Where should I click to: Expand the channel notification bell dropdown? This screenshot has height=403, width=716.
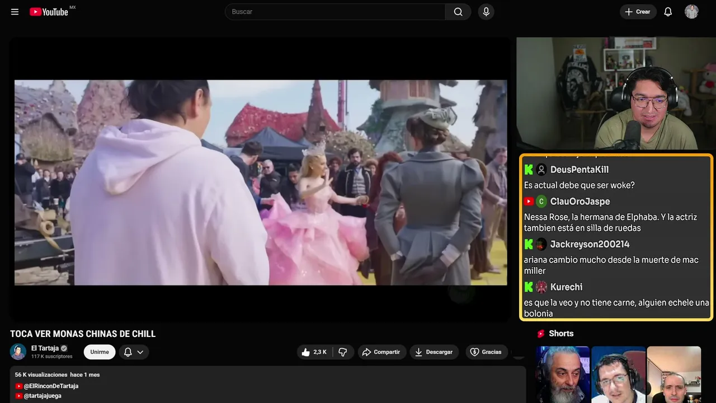(134, 352)
